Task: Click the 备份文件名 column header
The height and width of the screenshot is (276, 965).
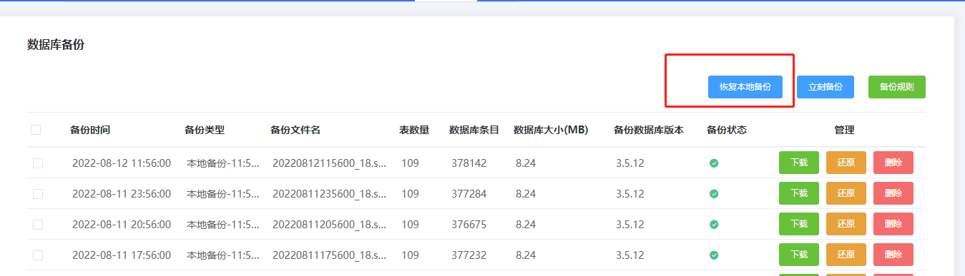Action: (295, 130)
